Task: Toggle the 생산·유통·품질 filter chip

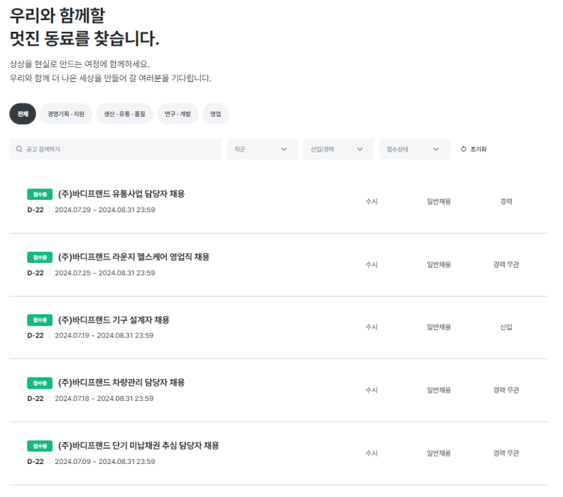Action: coord(124,113)
